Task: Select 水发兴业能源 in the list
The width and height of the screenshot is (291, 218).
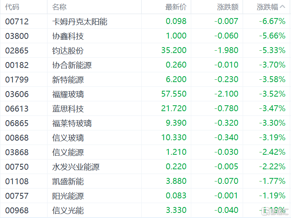Action: click(76, 167)
